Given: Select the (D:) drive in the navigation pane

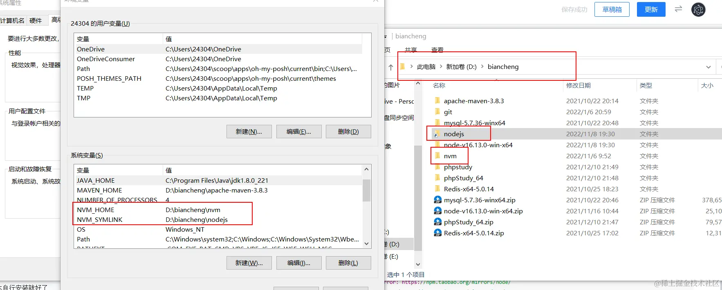Looking at the screenshot, I should click(398, 244).
